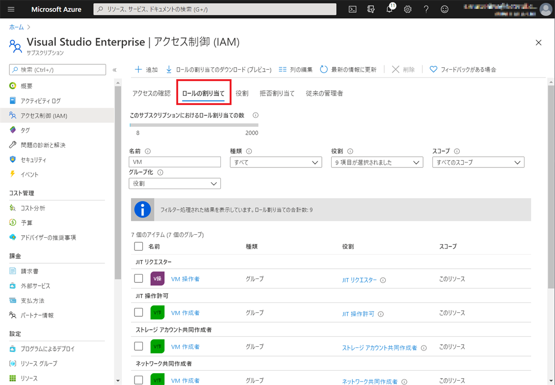Click info icon next to 名前 filter
The width and height of the screenshot is (555, 385).
coord(148,151)
